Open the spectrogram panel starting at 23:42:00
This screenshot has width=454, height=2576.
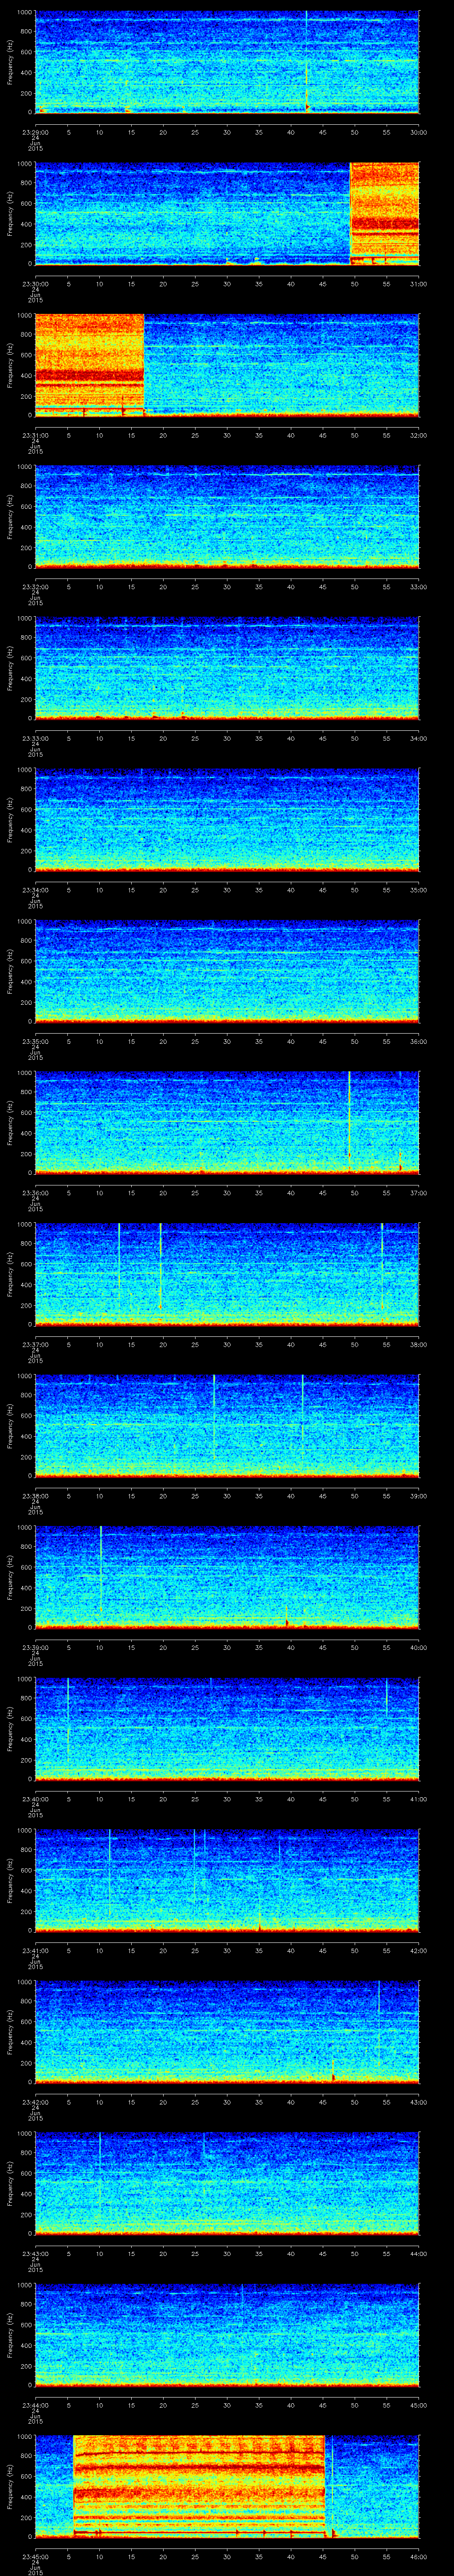227,2033
